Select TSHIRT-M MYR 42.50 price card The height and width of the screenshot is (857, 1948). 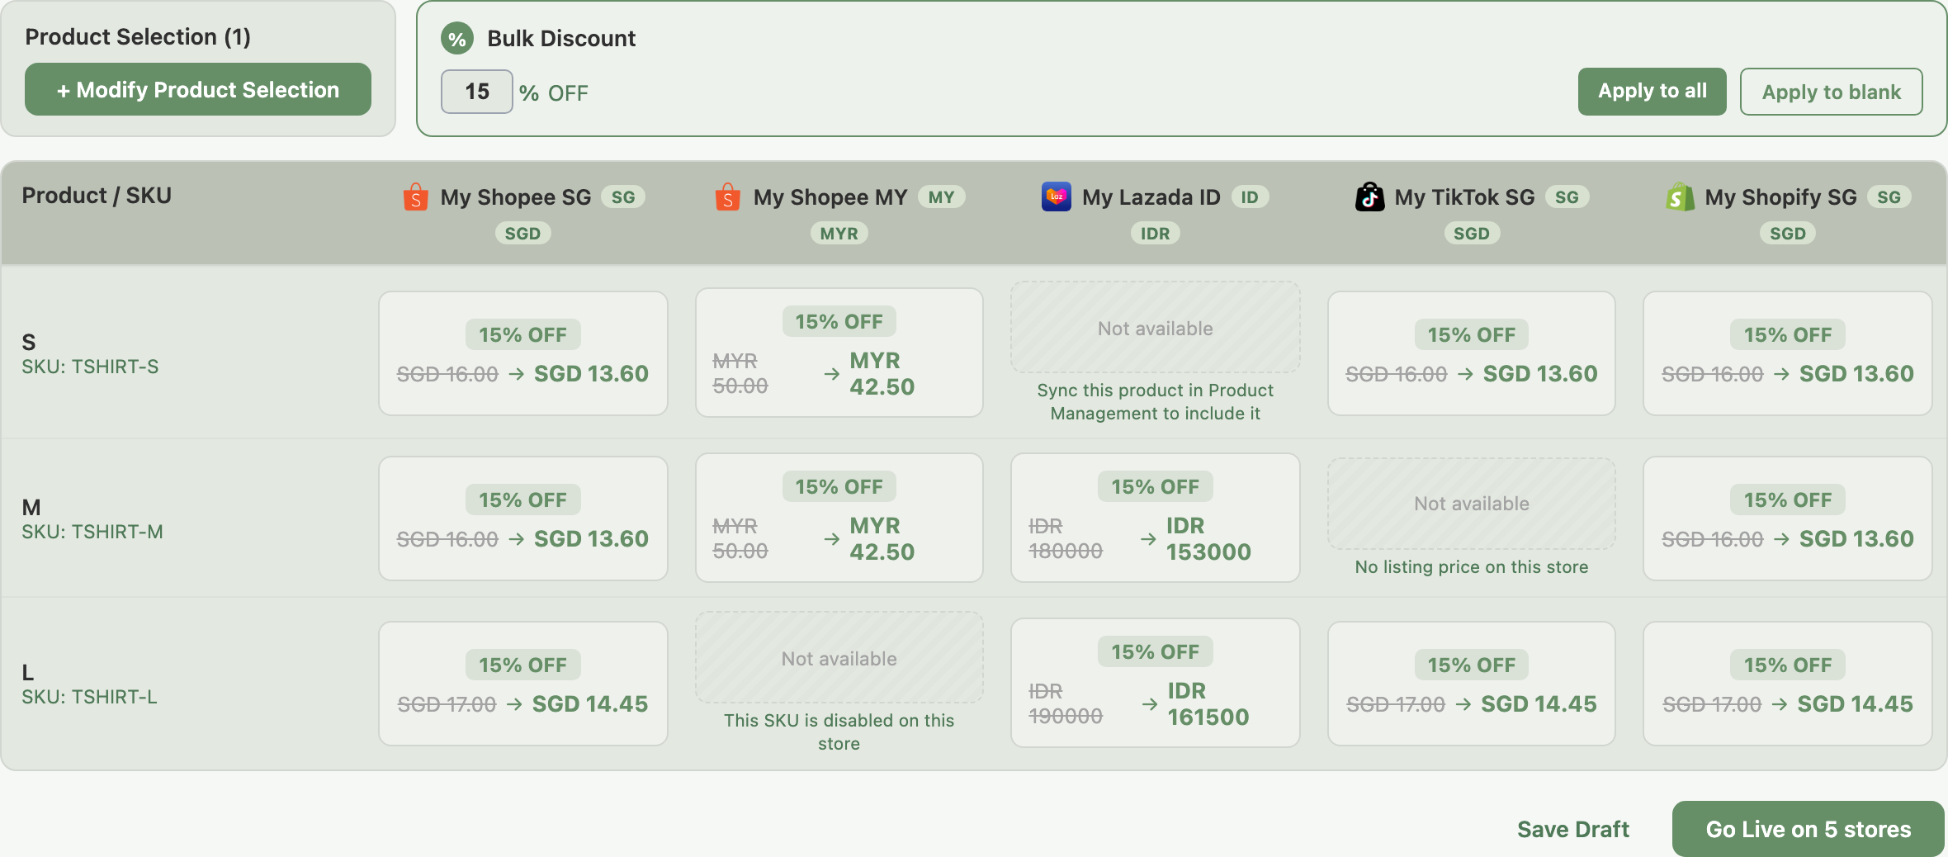coord(839,518)
